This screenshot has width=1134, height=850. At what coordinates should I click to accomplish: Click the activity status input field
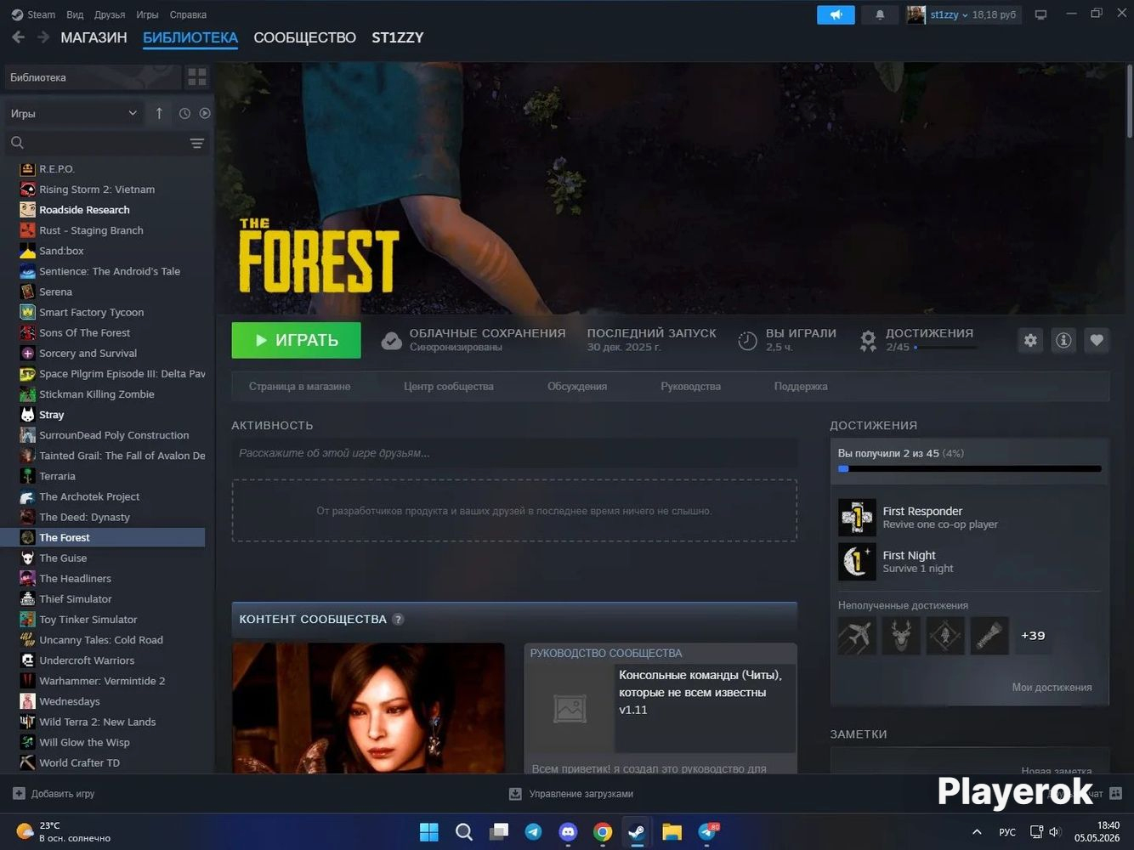click(514, 453)
